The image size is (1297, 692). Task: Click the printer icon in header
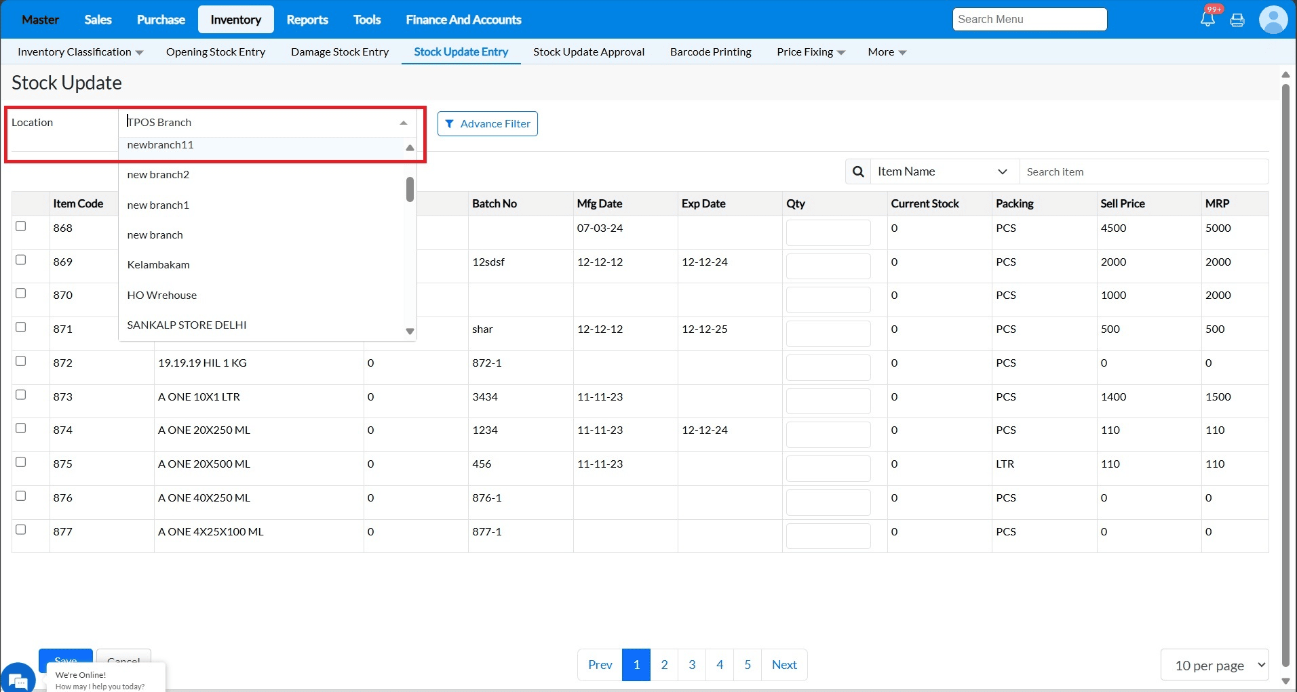click(1237, 20)
